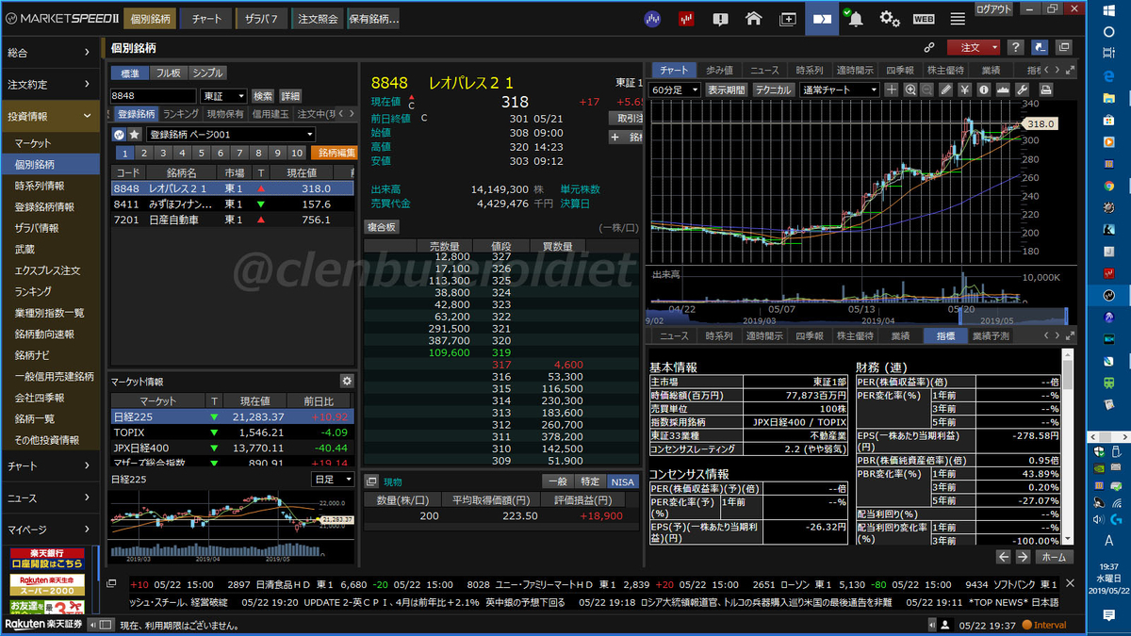1131x636 pixels.
Task: Open the 通常チャート type dropdown
Action: coord(839,90)
